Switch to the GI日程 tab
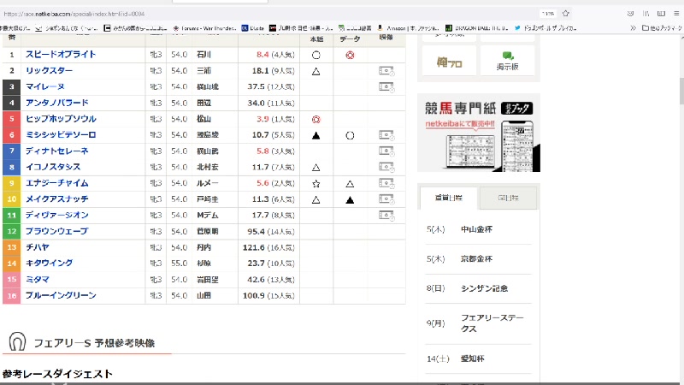Viewport: 684px width, 385px height. click(508, 198)
